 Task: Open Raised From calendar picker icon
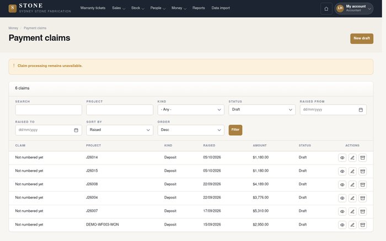[361, 110]
